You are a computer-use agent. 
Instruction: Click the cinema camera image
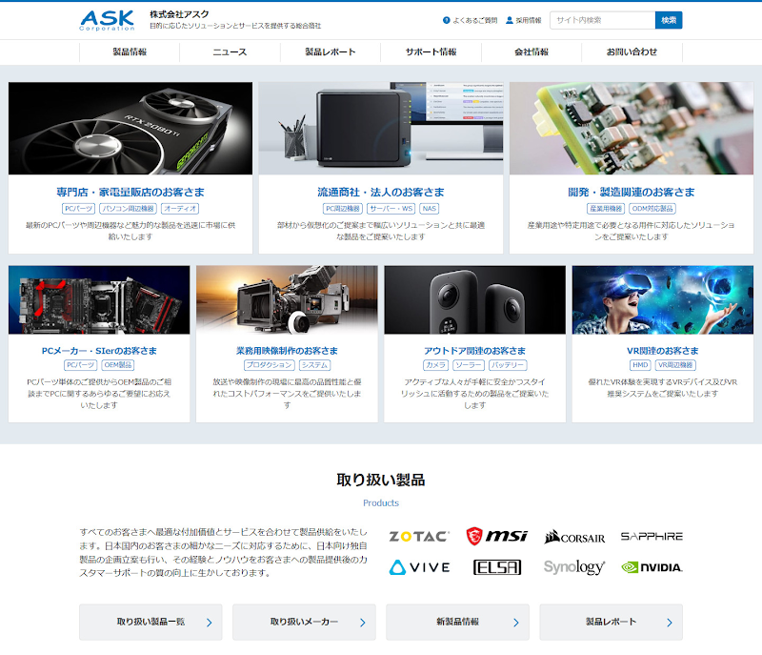(x=287, y=299)
